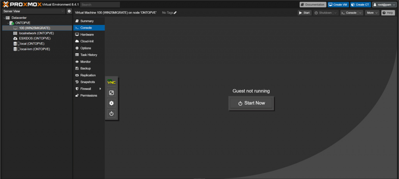This screenshot has height=179, width=399.
Task: Click the Shutdown toolbar button
Action: (323, 13)
